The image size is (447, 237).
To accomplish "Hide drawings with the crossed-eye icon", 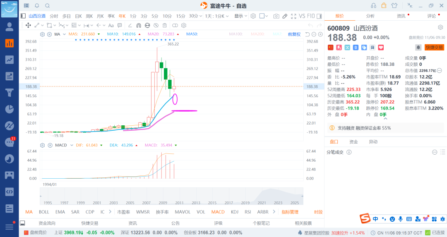I will (156, 25).
